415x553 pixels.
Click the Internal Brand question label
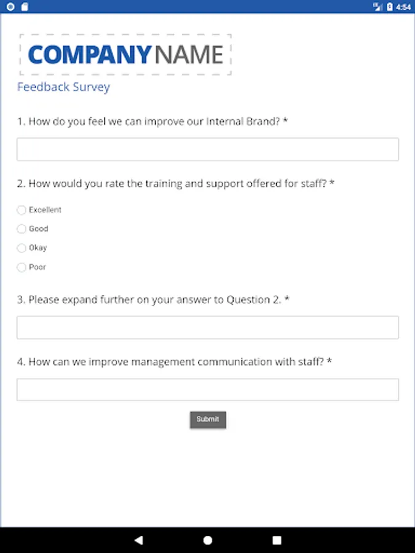[x=152, y=121]
